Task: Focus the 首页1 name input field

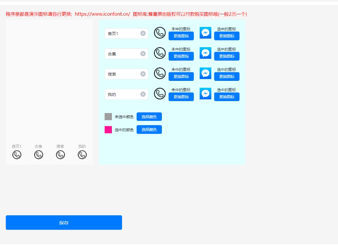Action: 126,34
